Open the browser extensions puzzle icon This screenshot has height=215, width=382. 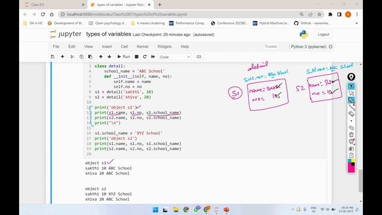pos(330,14)
